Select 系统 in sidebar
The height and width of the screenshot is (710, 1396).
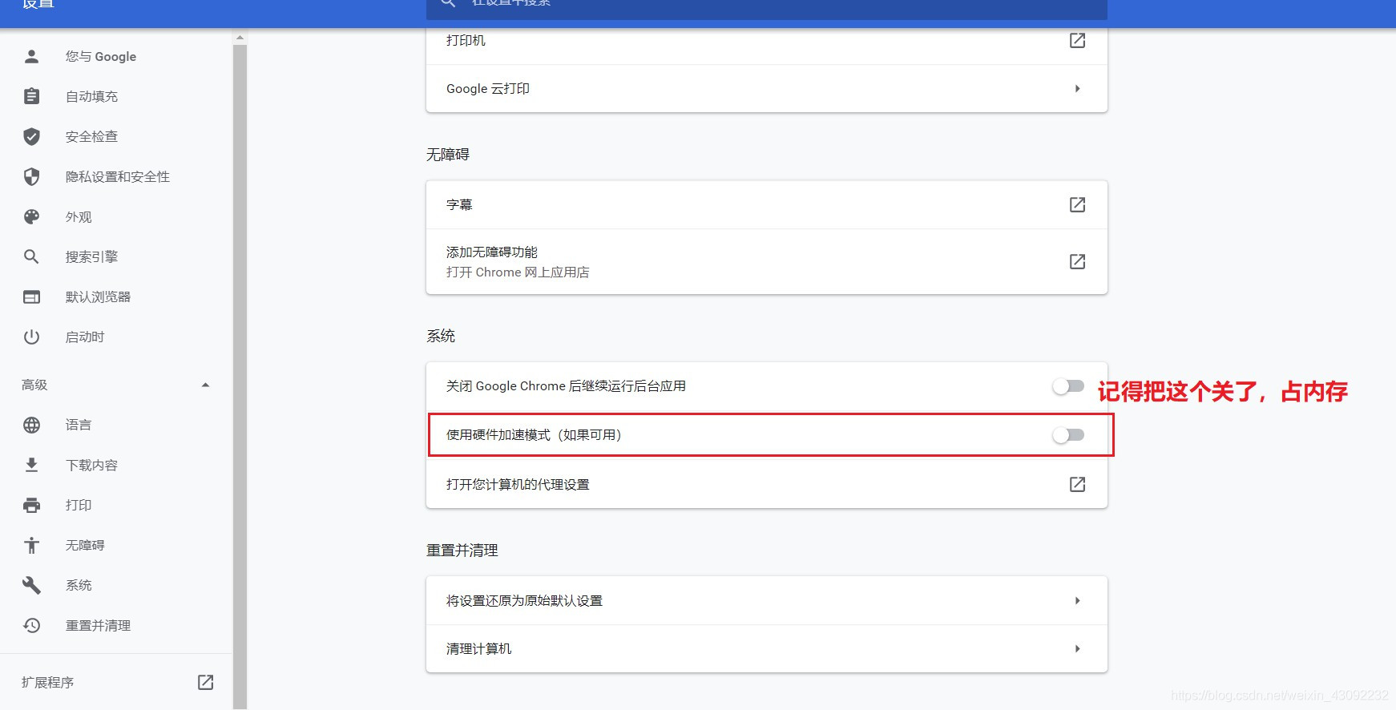pos(79,585)
